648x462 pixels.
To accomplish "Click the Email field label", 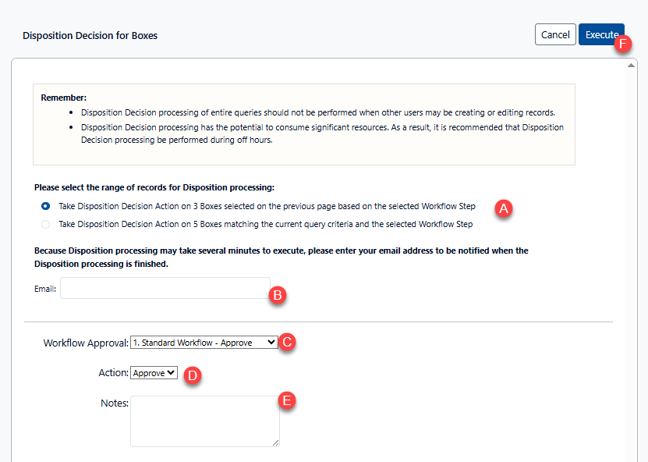I will (45, 289).
